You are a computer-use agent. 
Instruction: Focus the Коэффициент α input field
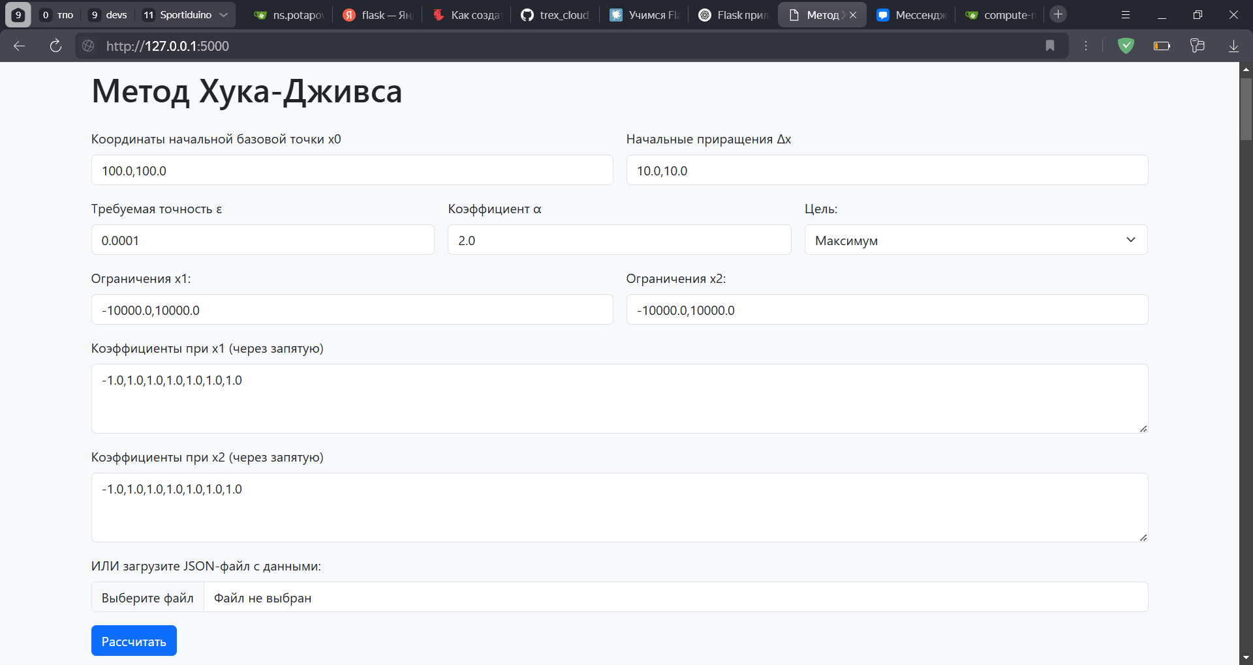point(619,240)
